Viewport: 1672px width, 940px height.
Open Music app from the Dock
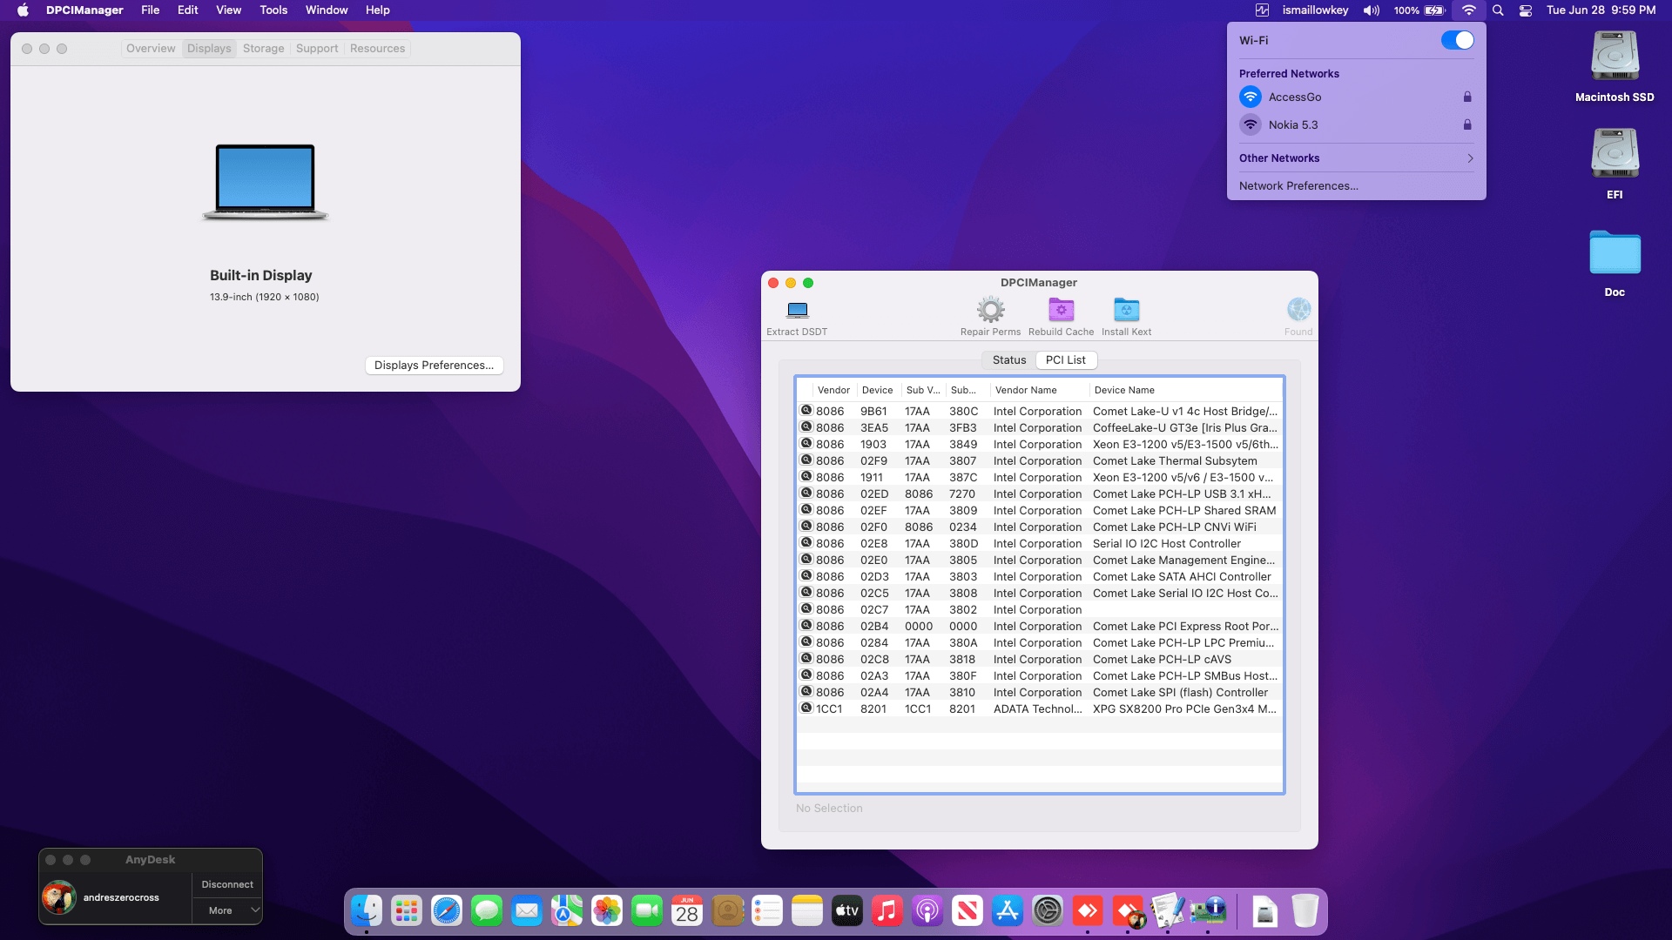[887, 911]
